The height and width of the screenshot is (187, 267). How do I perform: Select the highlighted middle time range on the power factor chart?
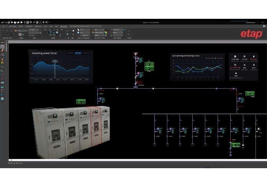point(78,53)
